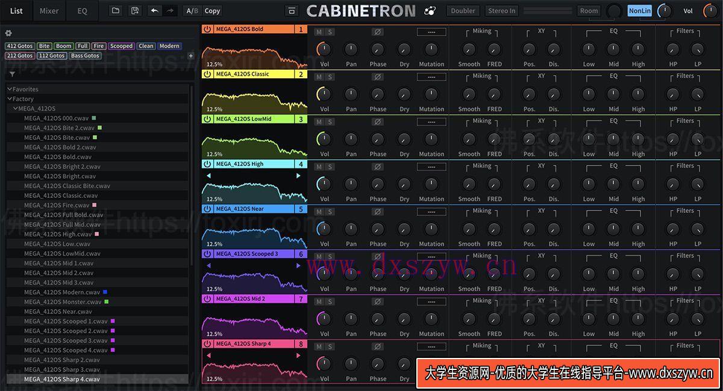Adjust the master Vol knob
723x391 pixels.
[710, 11]
